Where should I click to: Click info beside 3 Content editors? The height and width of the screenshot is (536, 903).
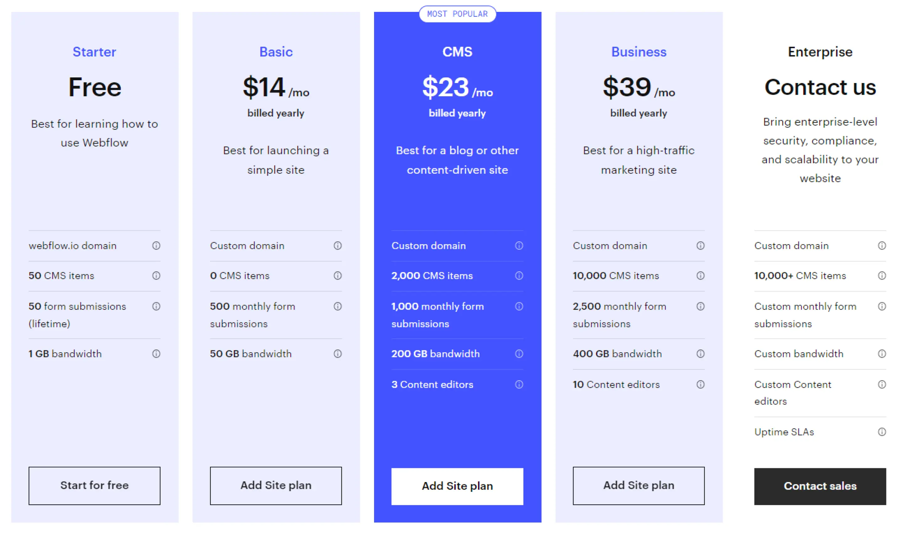[x=519, y=384]
